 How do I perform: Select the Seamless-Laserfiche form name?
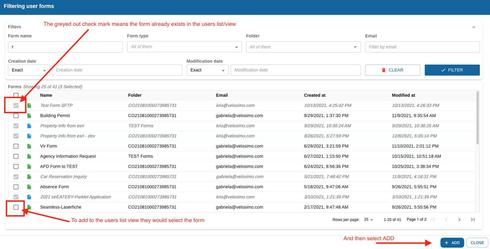(x=61, y=207)
